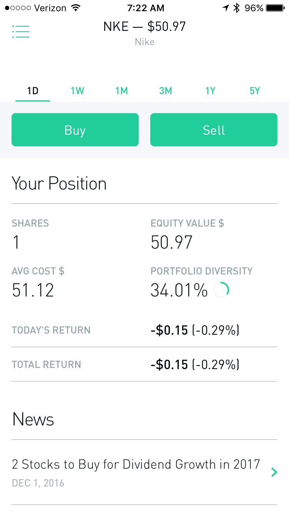289x515 pixels.
Task: Switch to 1W chart range
Action: click(77, 91)
